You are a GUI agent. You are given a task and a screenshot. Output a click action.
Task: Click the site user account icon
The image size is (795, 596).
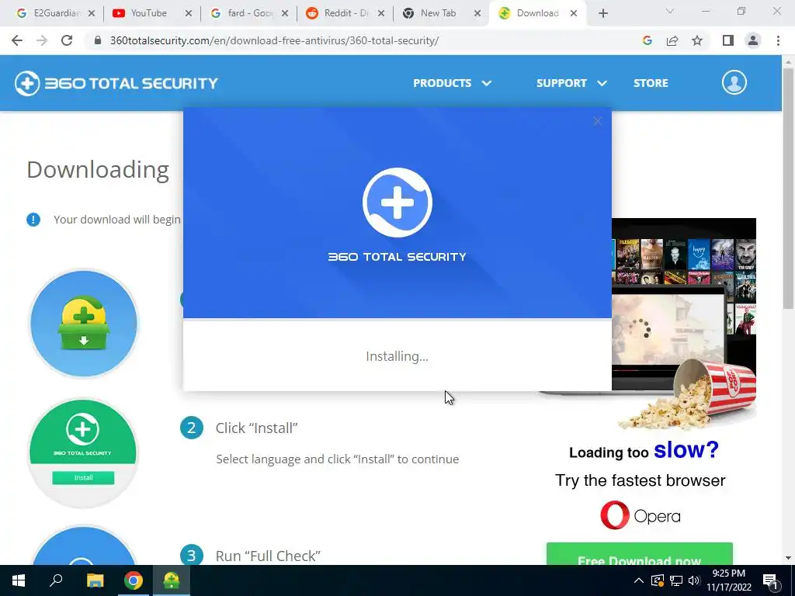734,82
